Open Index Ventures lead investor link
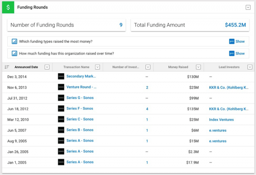 (221, 120)
